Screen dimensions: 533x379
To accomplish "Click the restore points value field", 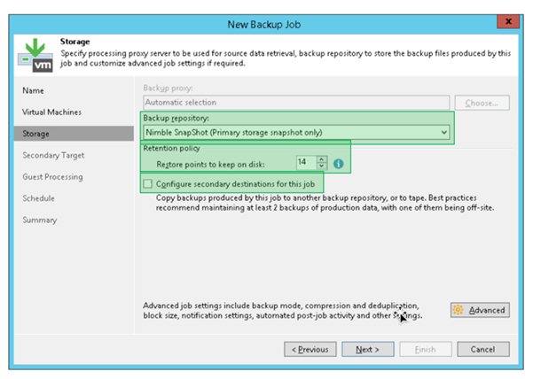I will (306, 162).
